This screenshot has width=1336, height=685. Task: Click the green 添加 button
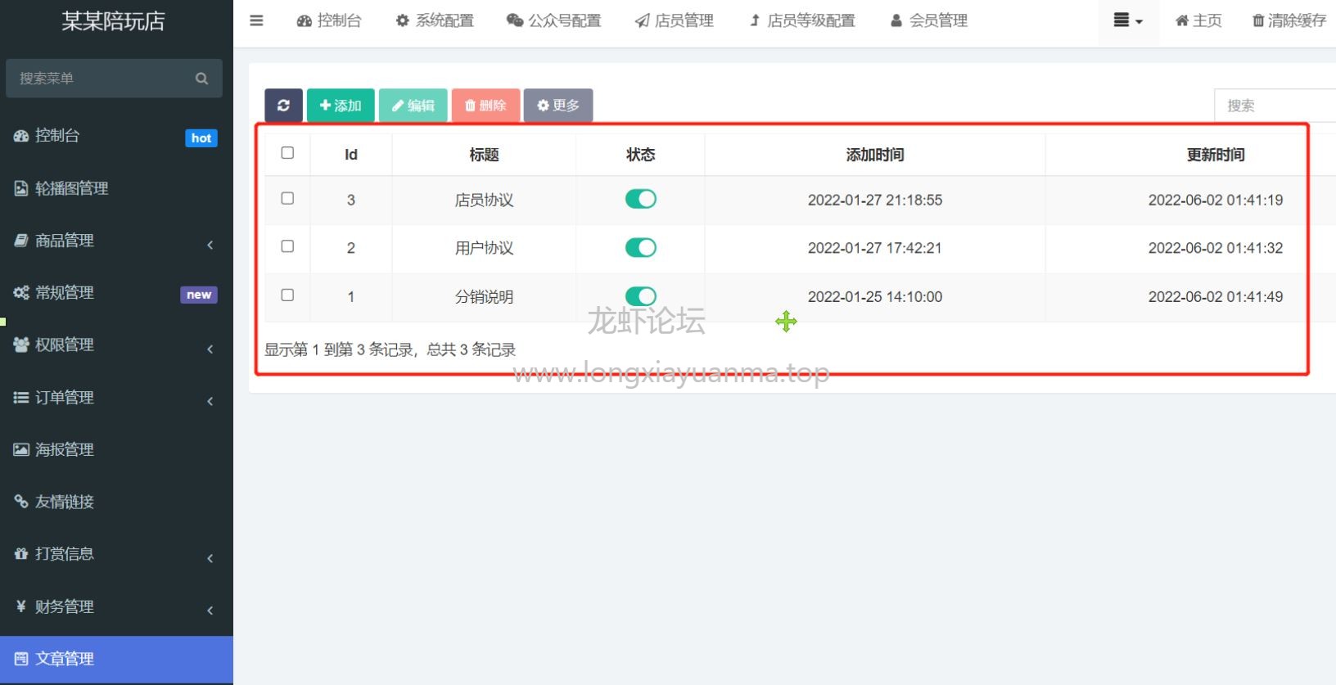coord(341,105)
